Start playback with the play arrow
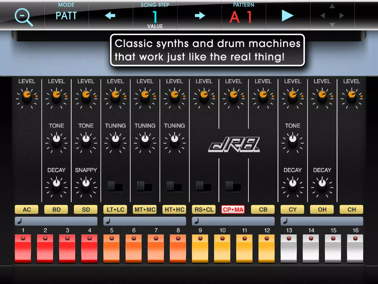378x284 pixels. point(287,16)
